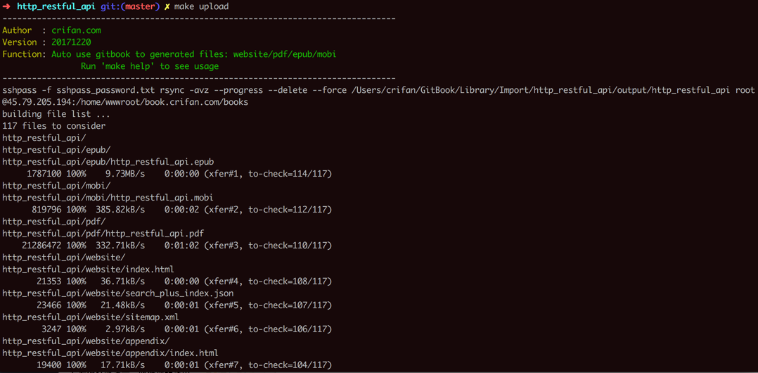Click the sshpass rsync command line

378,90
